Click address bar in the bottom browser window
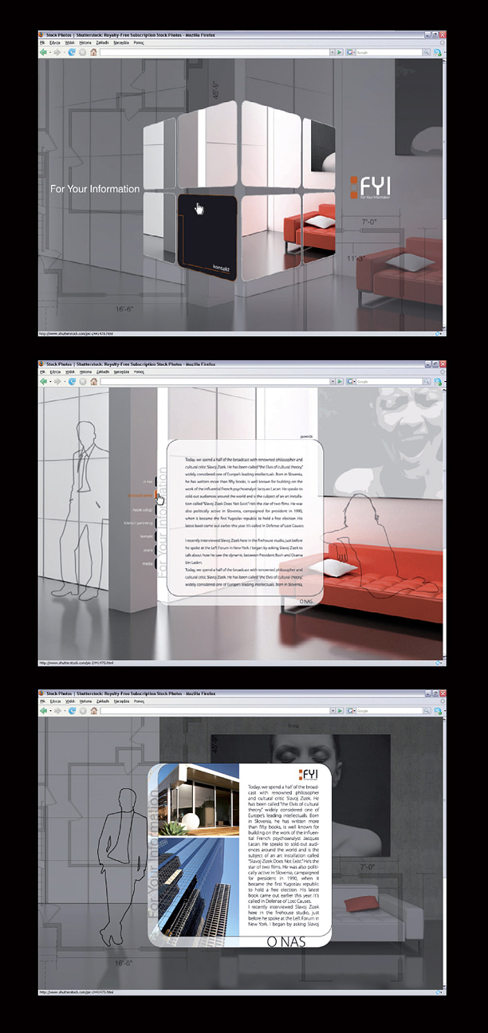The image size is (488, 1033). [215, 710]
